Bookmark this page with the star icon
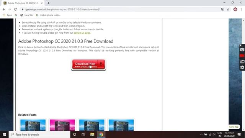Image resolution: width=245 pixels, height=138 pixels. tap(228, 9)
